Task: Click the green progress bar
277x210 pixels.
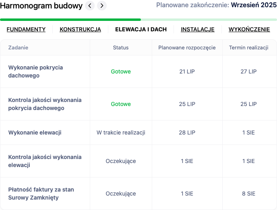Action: 138,19
